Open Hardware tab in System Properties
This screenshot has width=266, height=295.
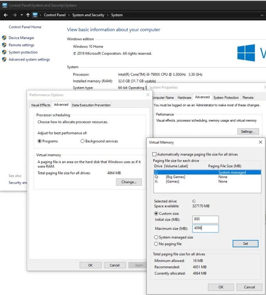(184, 98)
